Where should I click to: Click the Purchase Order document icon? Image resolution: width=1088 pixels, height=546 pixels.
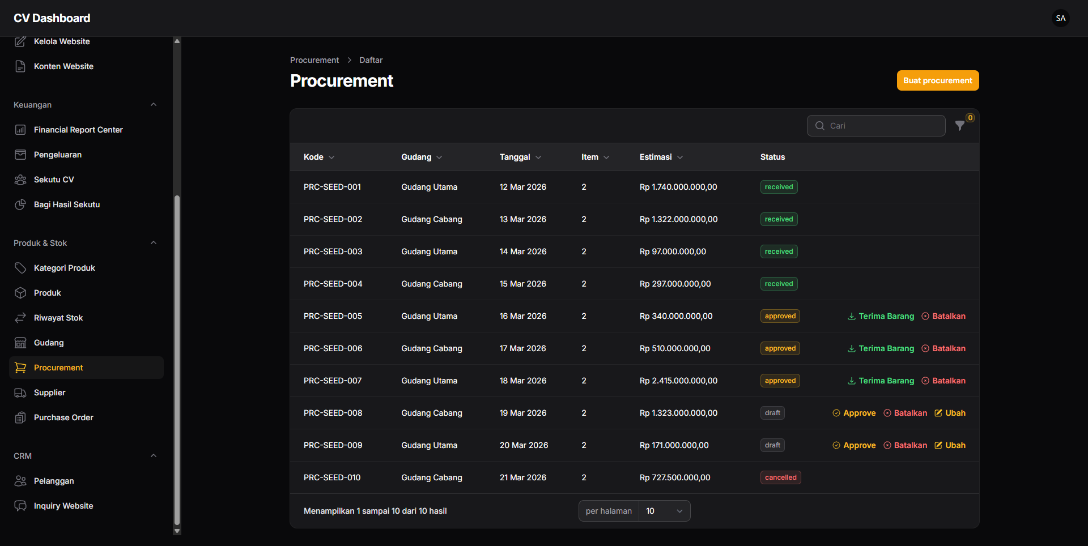click(x=20, y=417)
